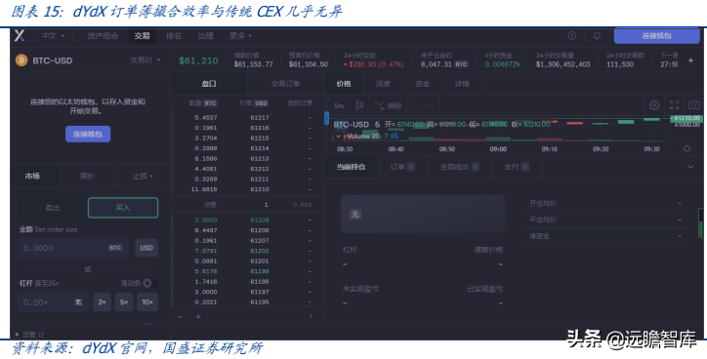
Task: Open the 交易对 trading pair dropdown
Action: coord(146,60)
